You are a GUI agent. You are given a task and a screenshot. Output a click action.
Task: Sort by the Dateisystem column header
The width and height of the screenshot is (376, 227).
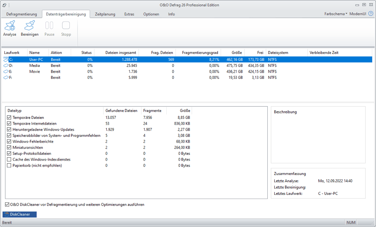pyautogui.click(x=287, y=52)
